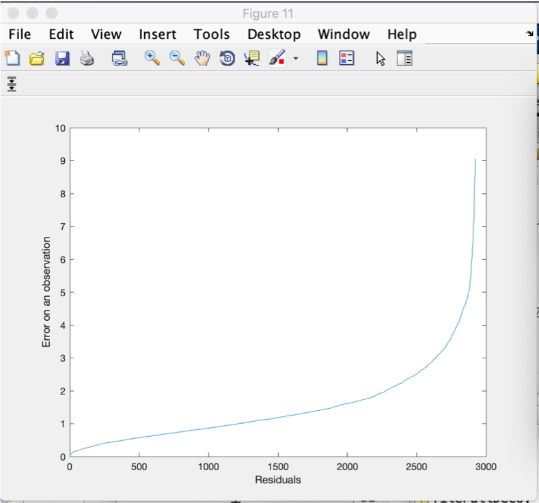Insert a legend with the toolbar icon
539x503 pixels.
coord(346,58)
